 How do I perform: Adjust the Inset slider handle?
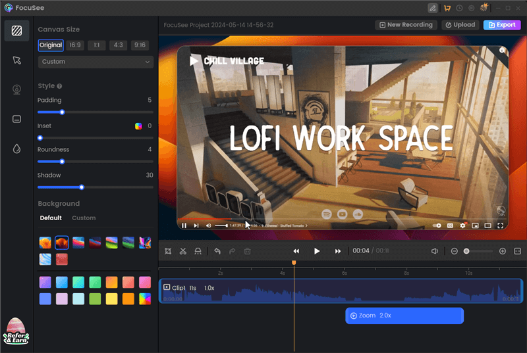[40, 138]
